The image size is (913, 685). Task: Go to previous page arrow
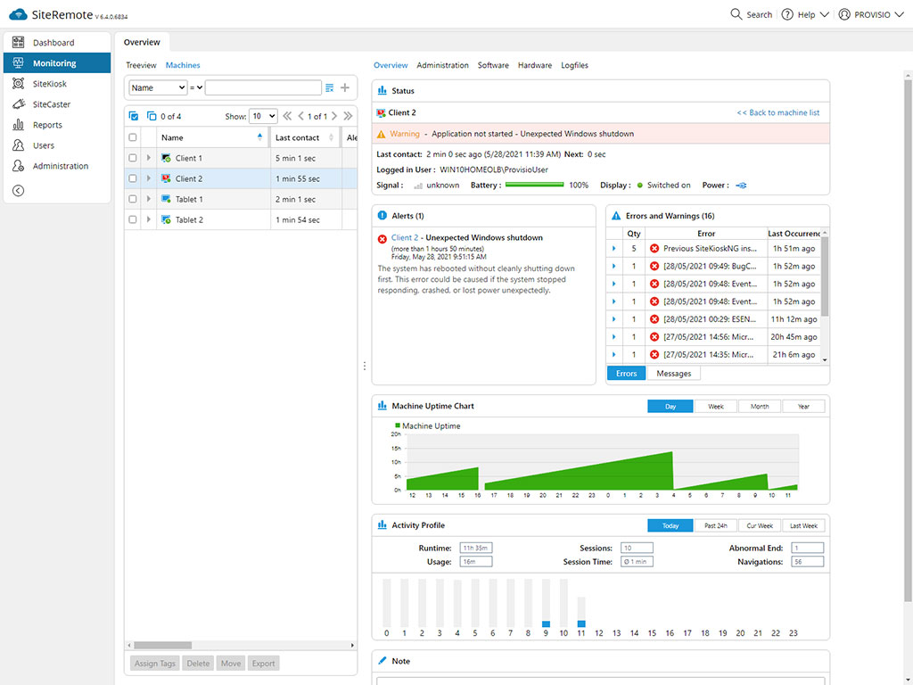[300, 116]
